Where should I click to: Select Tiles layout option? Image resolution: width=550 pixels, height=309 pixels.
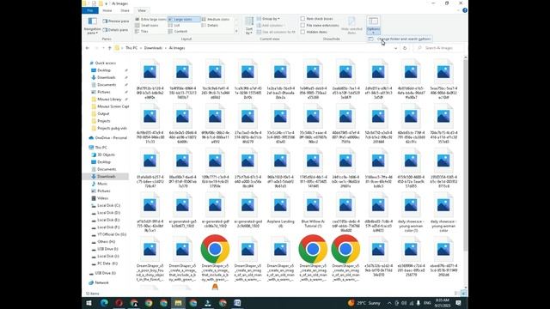click(x=142, y=31)
